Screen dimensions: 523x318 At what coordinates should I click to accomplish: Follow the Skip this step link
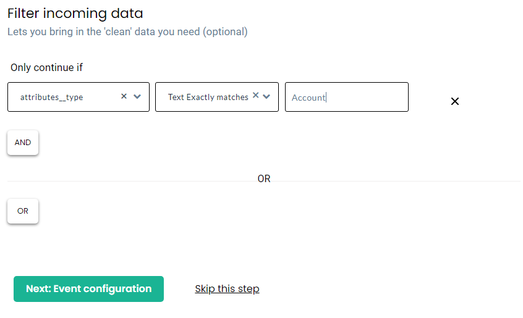coord(227,289)
